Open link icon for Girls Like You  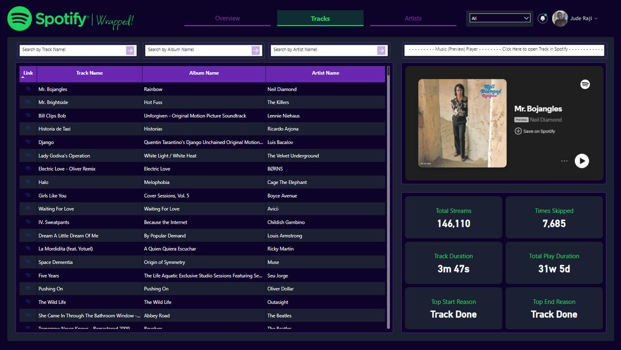tap(28, 196)
